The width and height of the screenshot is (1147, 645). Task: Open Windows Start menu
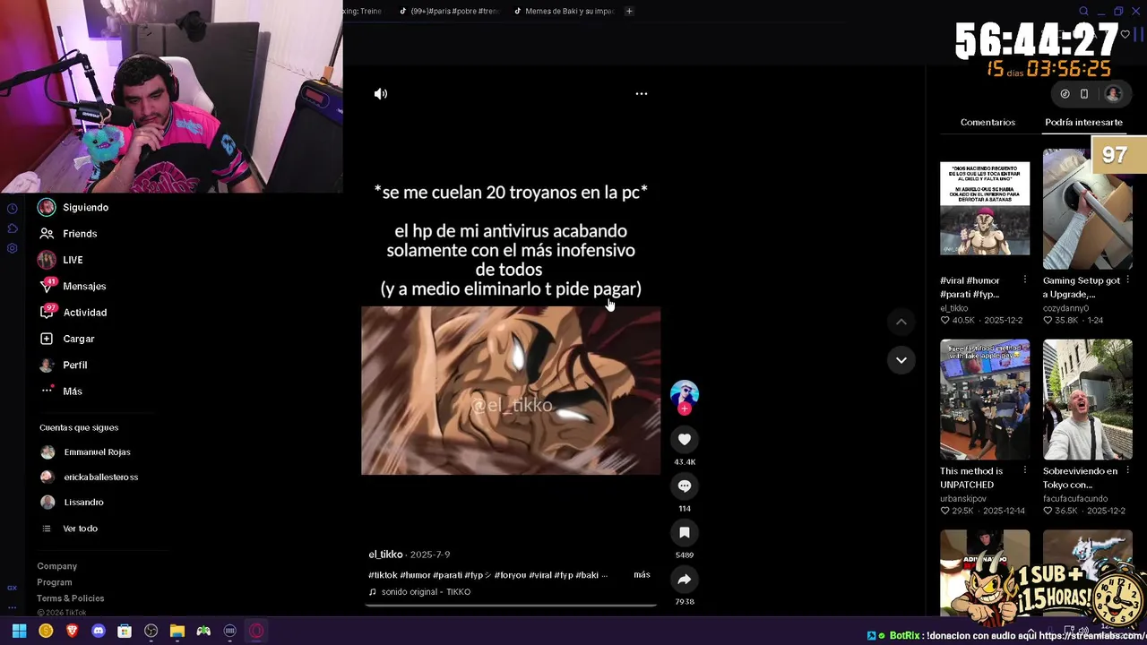[x=19, y=631]
